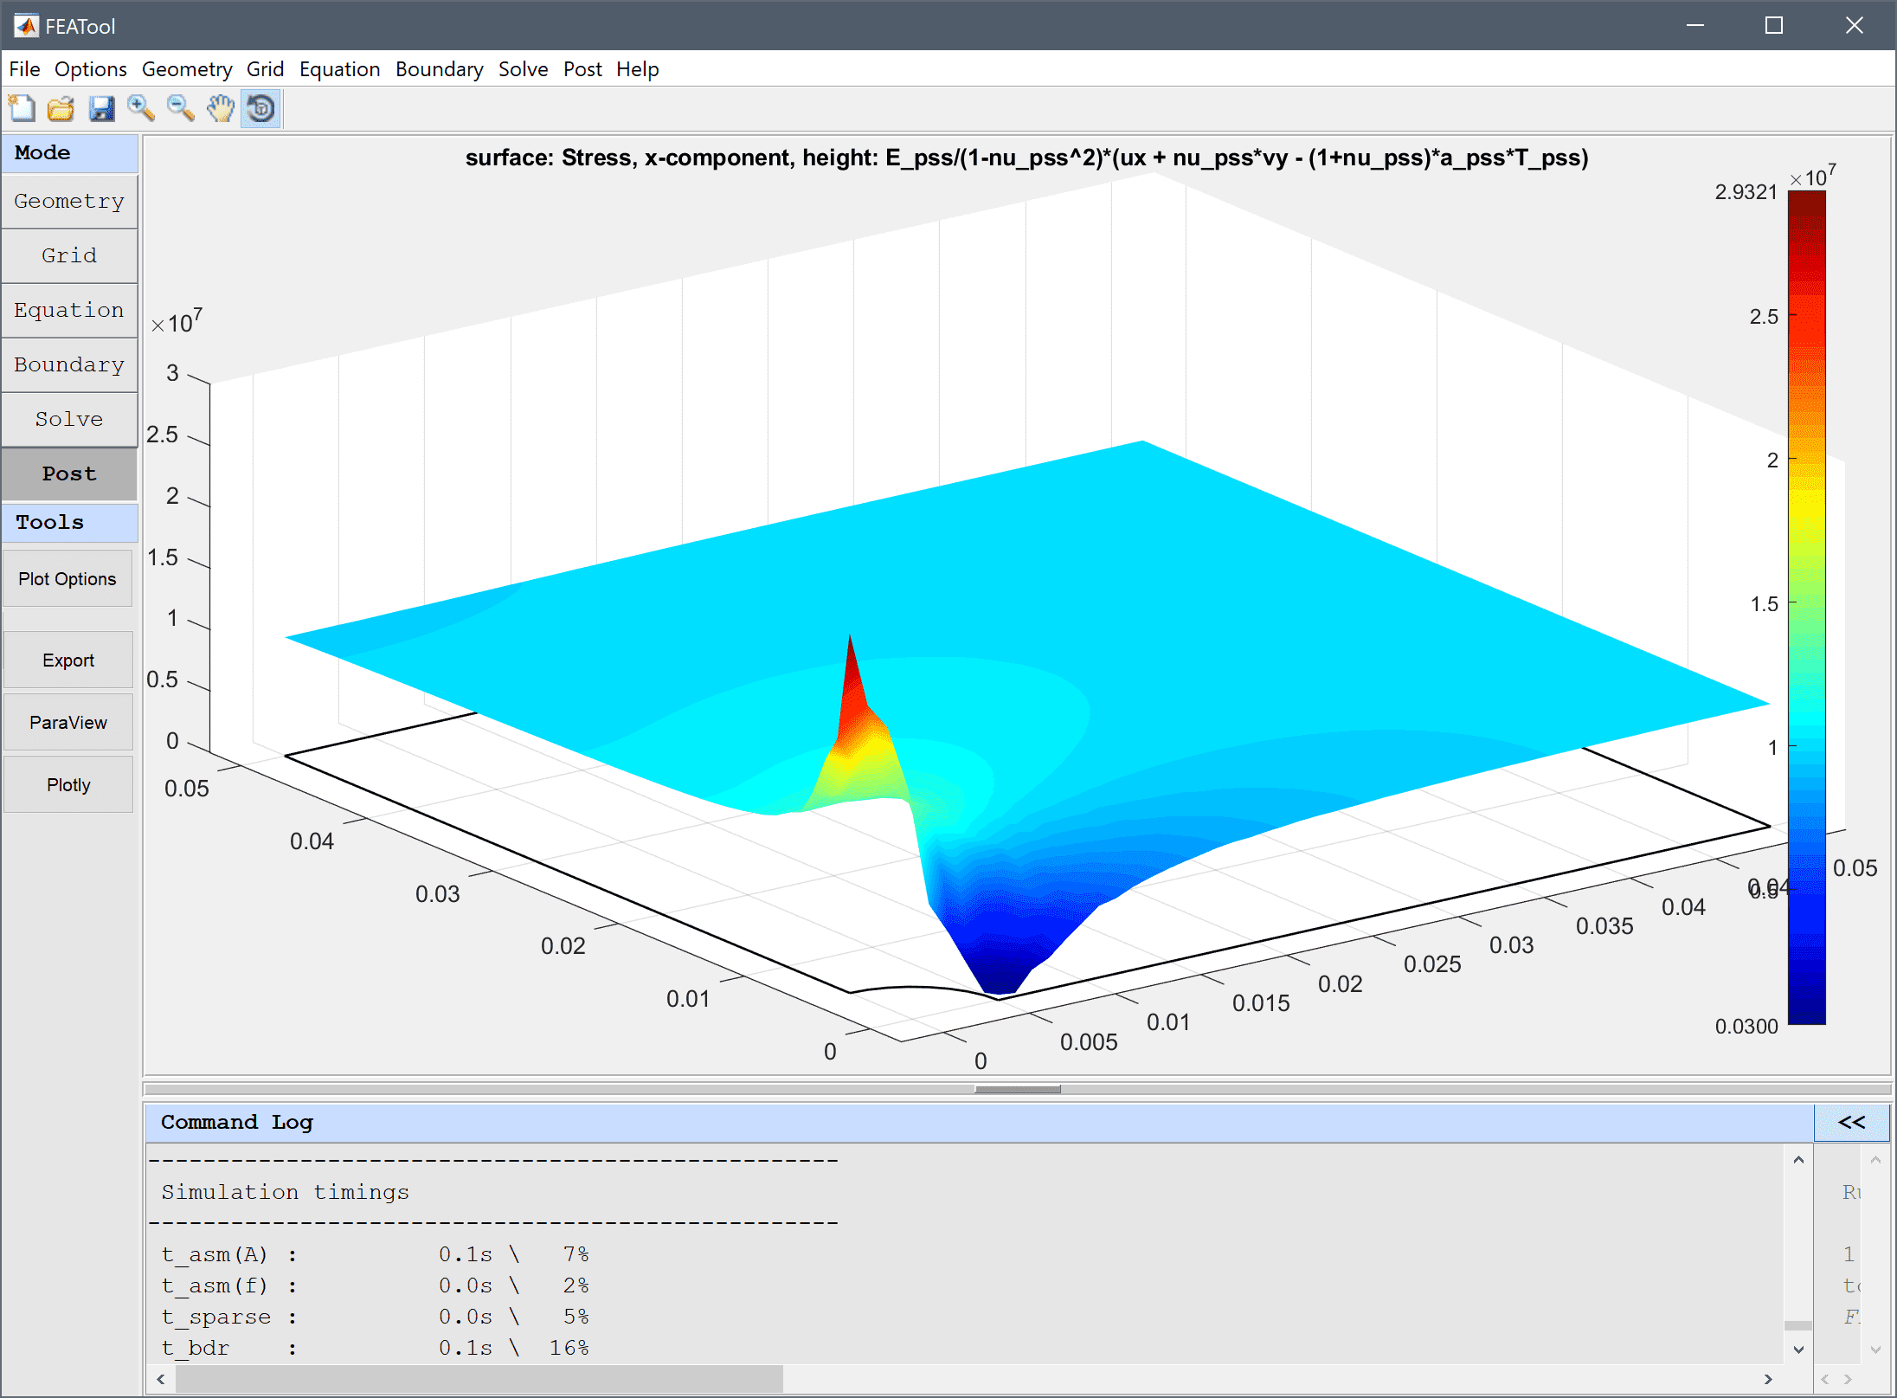Click the Plotly export button
Screen dimensions: 1897x1398
68,785
